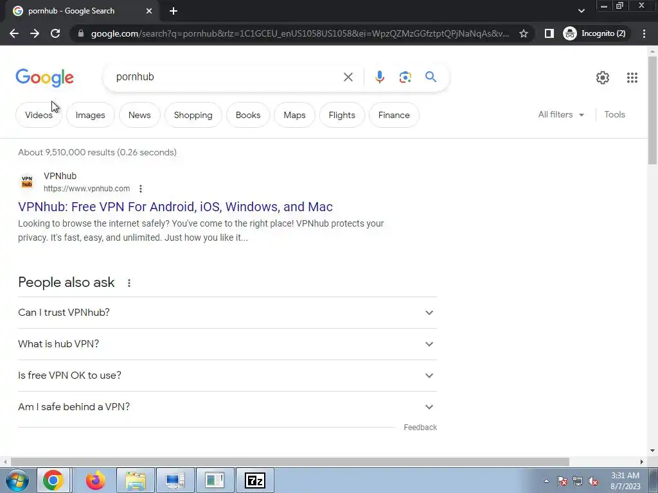
Task: Switch to Shopping results
Action: (193, 116)
